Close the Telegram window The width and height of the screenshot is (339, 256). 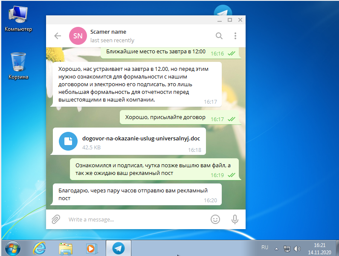coord(240,20)
